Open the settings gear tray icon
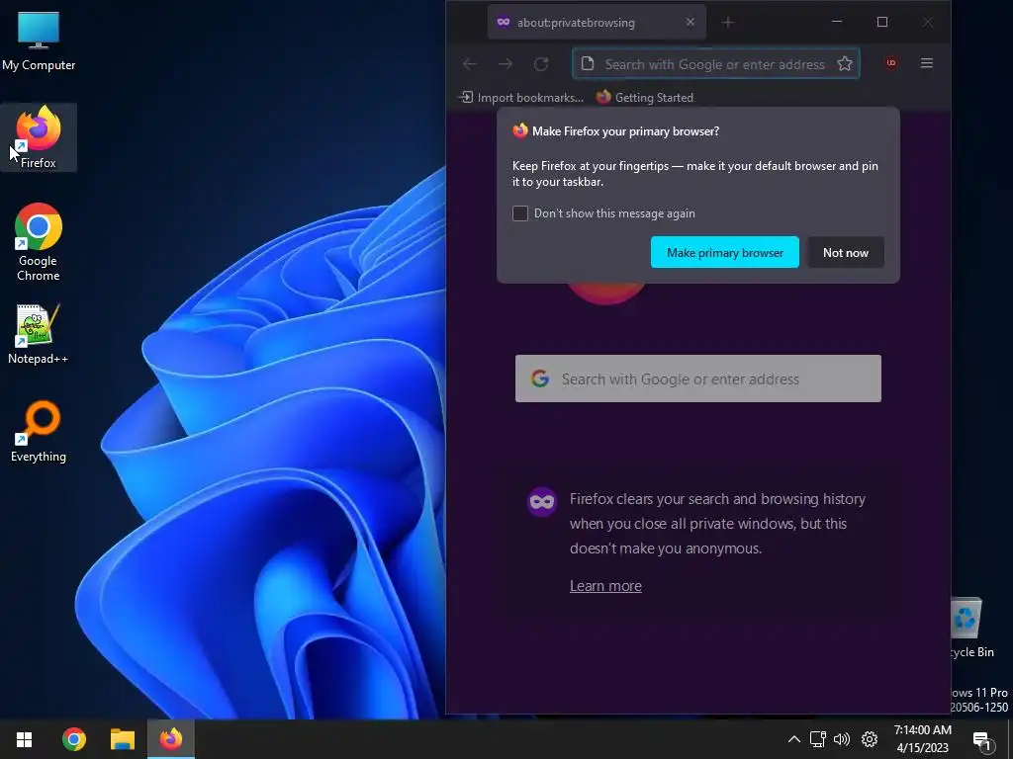1013x759 pixels. 870,739
